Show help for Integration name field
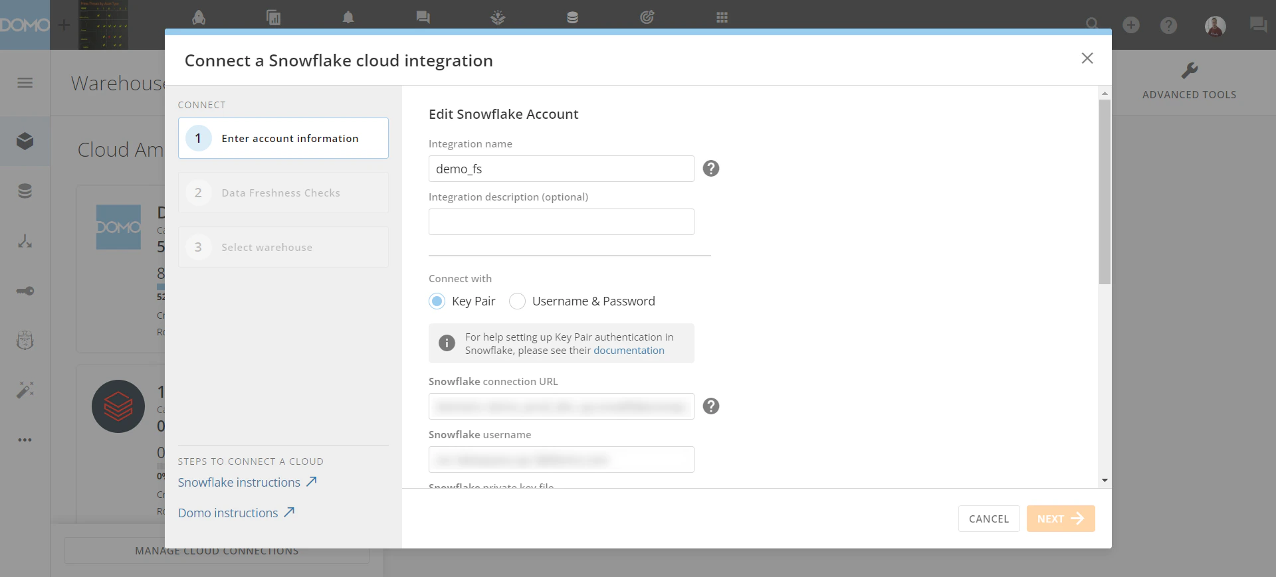The width and height of the screenshot is (1276, 577). [711, 169]
